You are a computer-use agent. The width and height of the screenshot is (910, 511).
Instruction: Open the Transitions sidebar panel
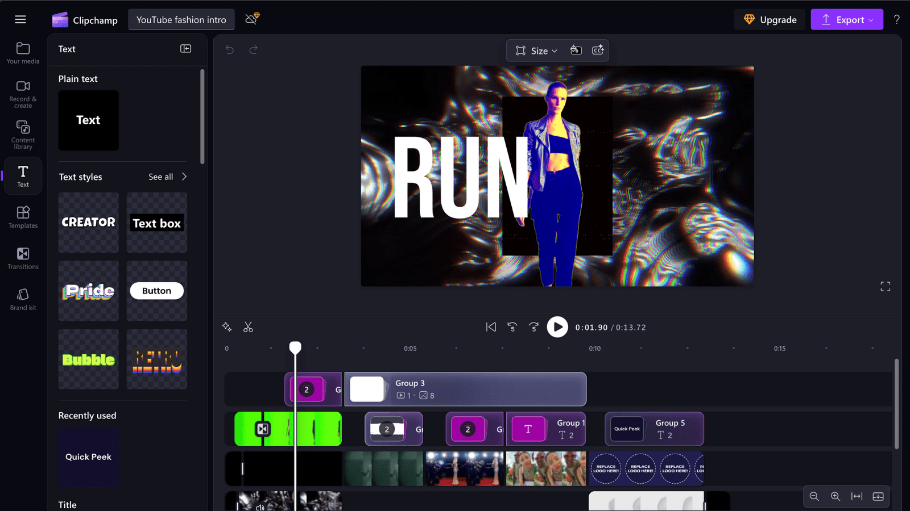click(x=23, y=258)
